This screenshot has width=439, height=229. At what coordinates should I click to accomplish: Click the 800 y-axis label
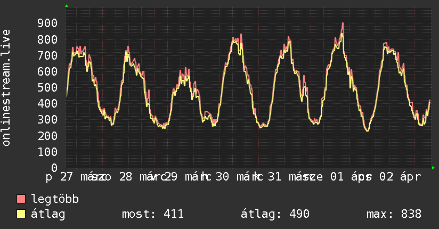click(x=47, y=39)
